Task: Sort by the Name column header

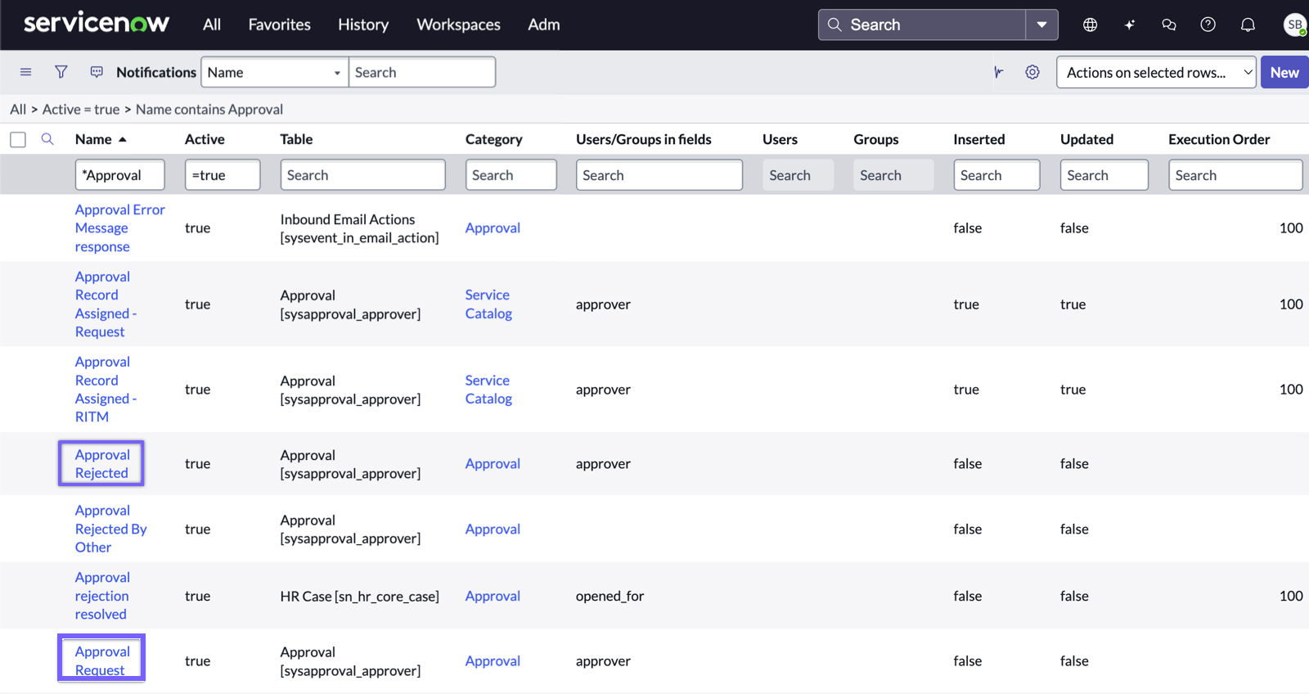Action: pyautogui.click(x=93, y=139)
